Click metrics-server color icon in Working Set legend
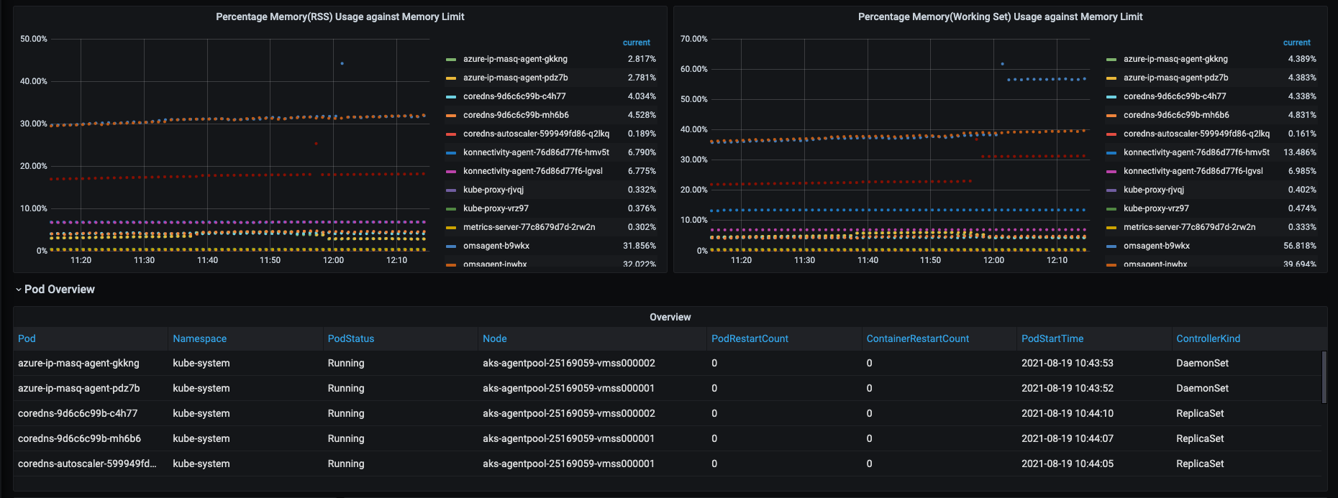 [x=1111, y=228]
